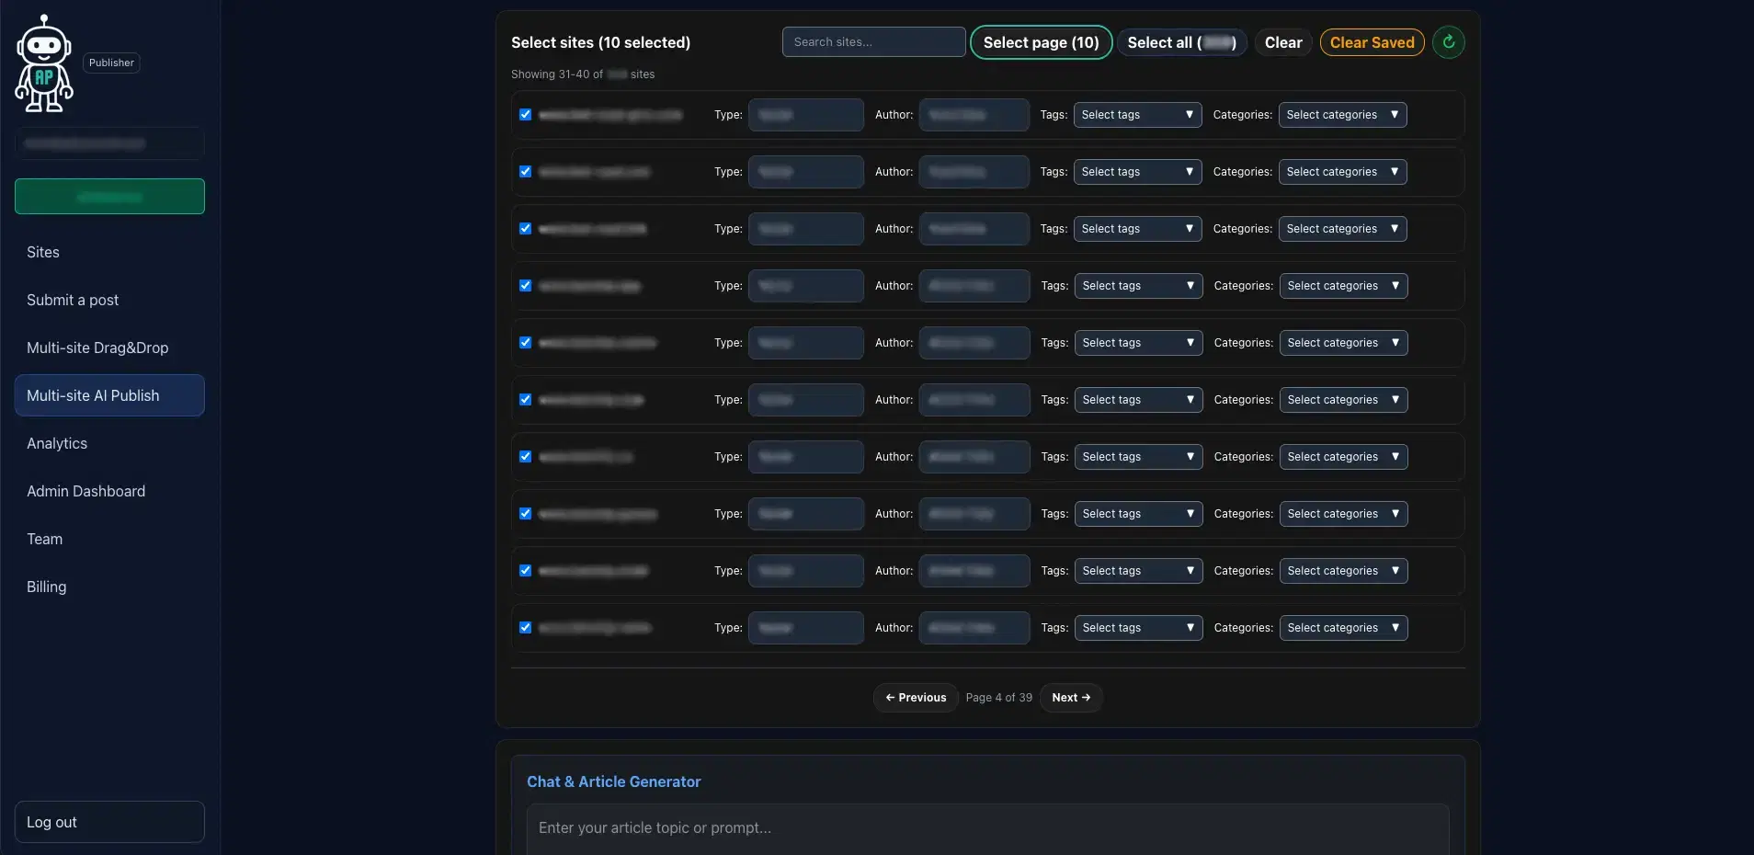The height and width of the screenshot is (855, 1754).
Task: Click the Type field in first row
Action: pyautogui.click(x=805, y=115)
